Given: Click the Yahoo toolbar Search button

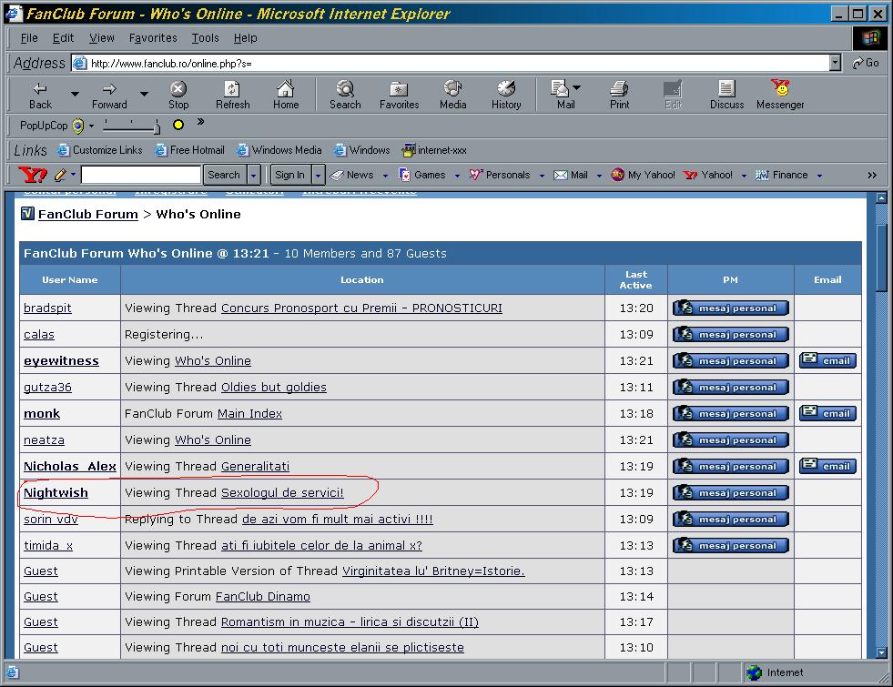Looking at the screenshot, I should tap(224, 175).
